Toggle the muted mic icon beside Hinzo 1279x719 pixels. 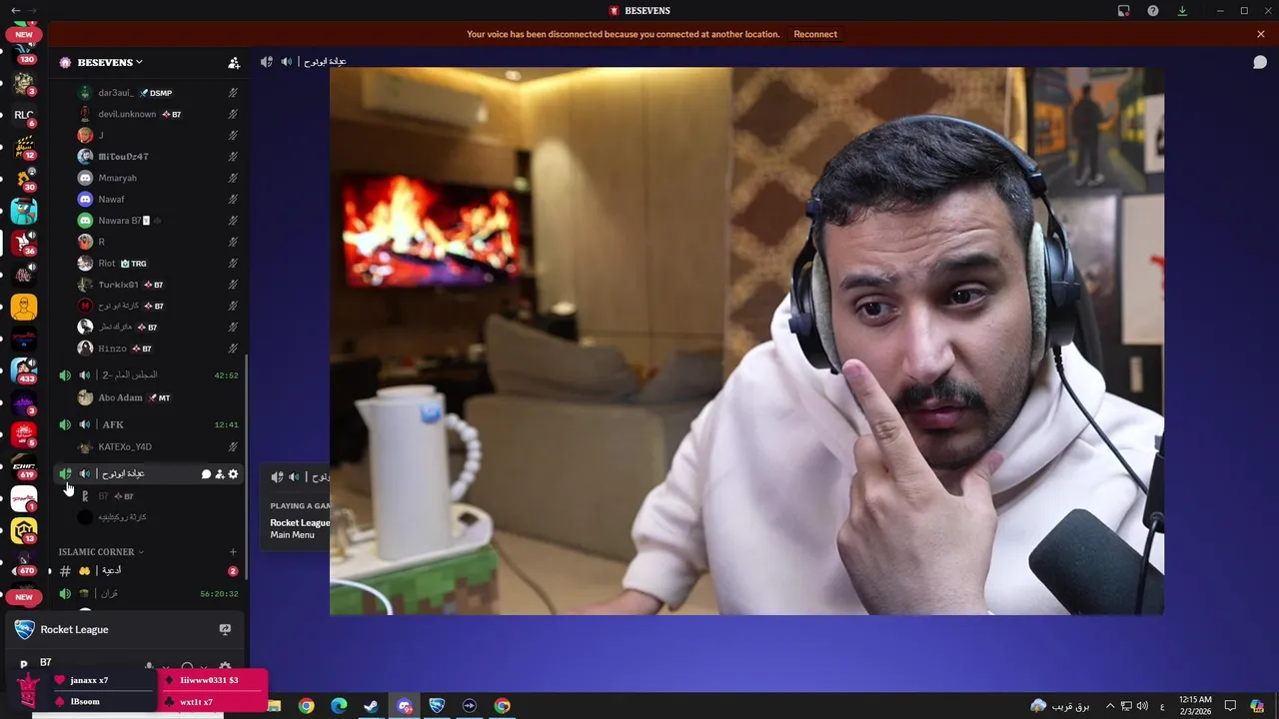(x=233, y=349)
